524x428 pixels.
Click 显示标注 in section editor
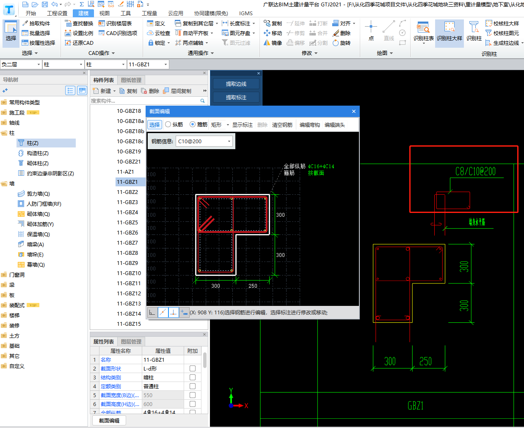point(243,125)
